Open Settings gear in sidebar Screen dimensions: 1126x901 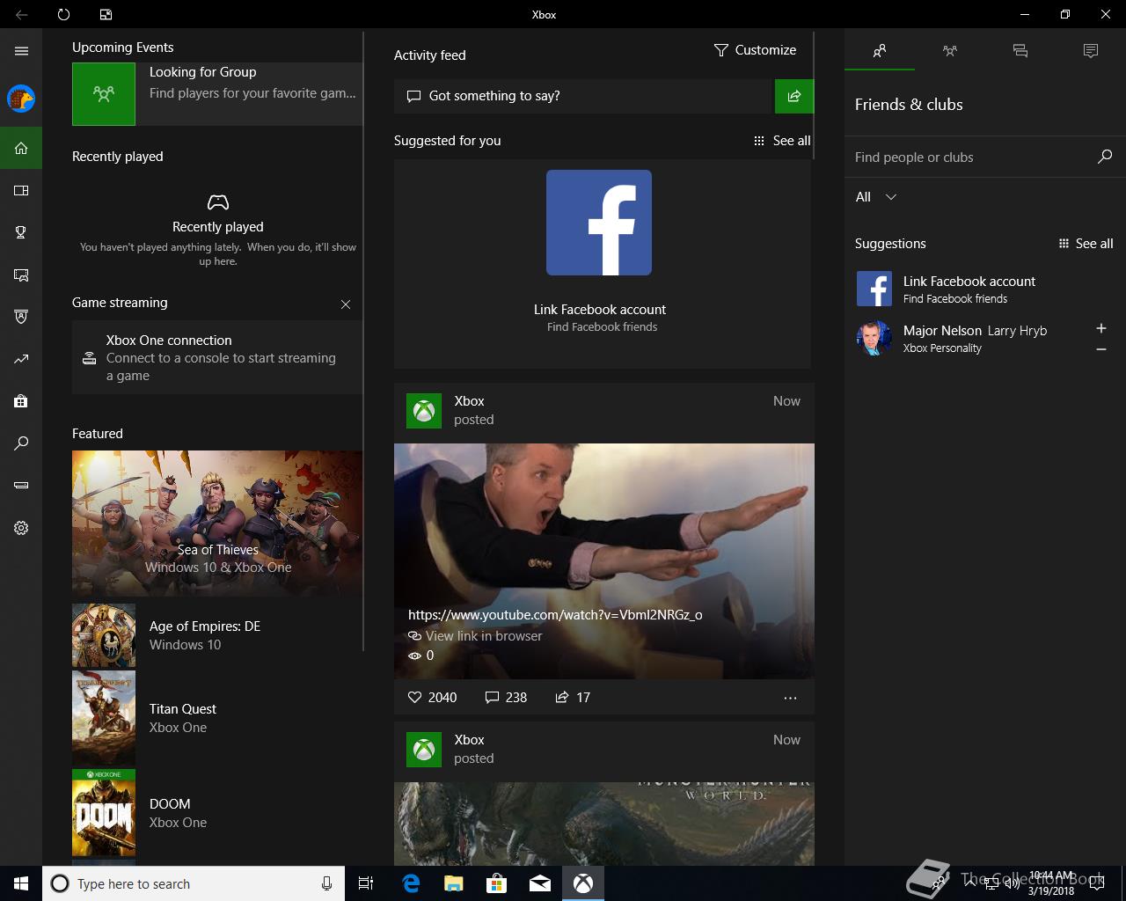pos(21,528)
